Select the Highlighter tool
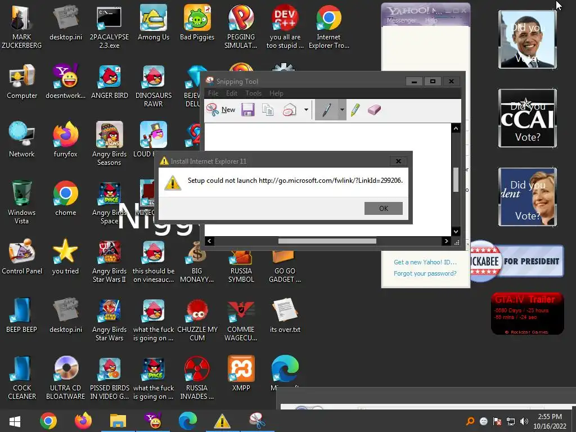 [355, 110]
